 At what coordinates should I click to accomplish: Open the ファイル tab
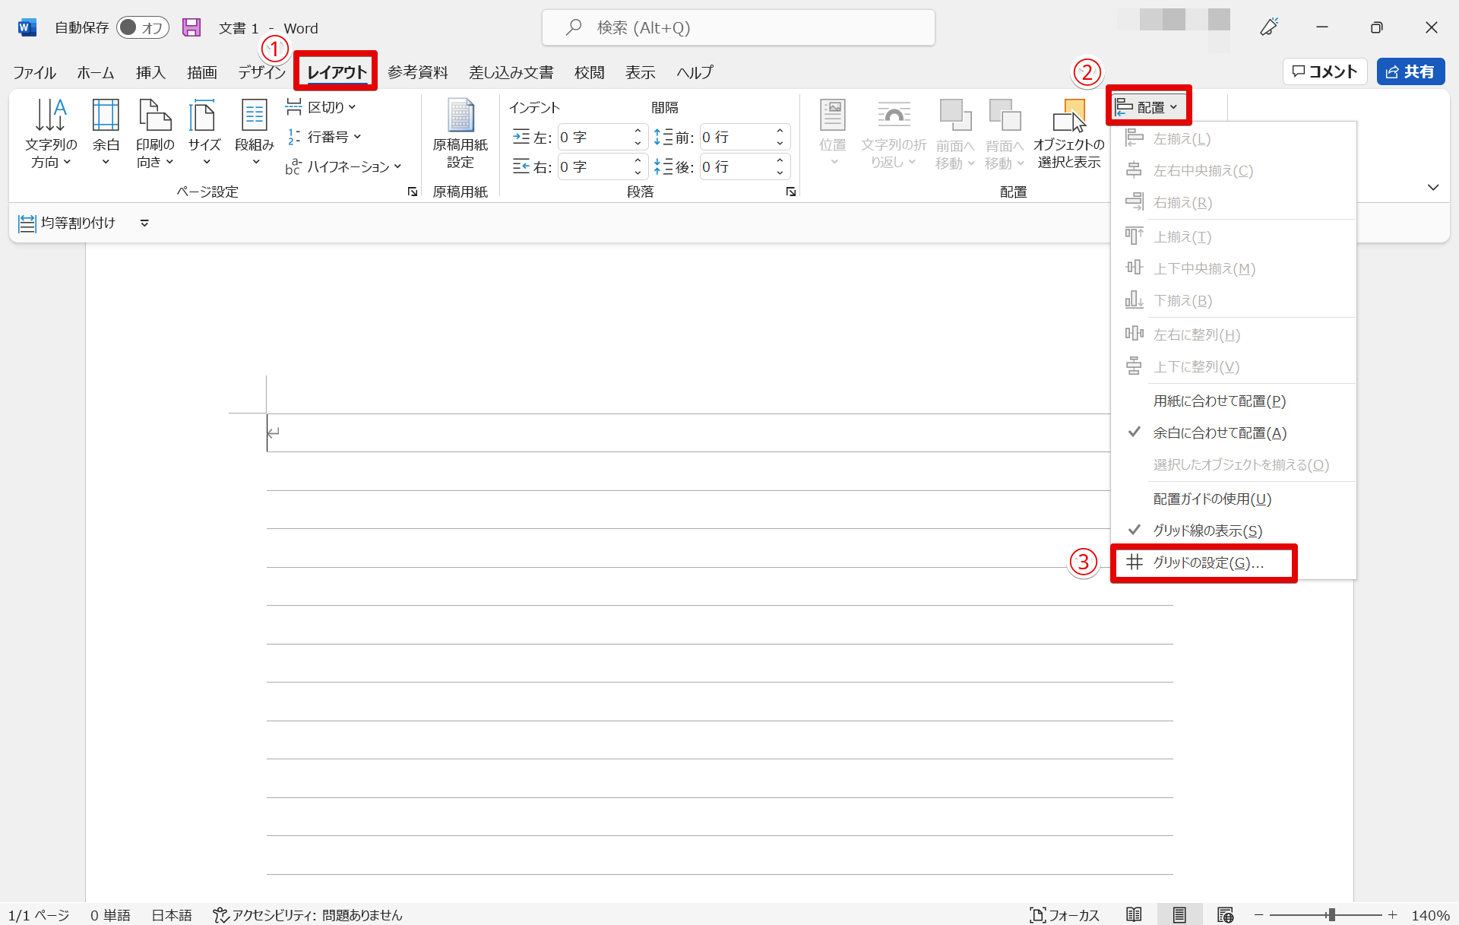[34, 72]
